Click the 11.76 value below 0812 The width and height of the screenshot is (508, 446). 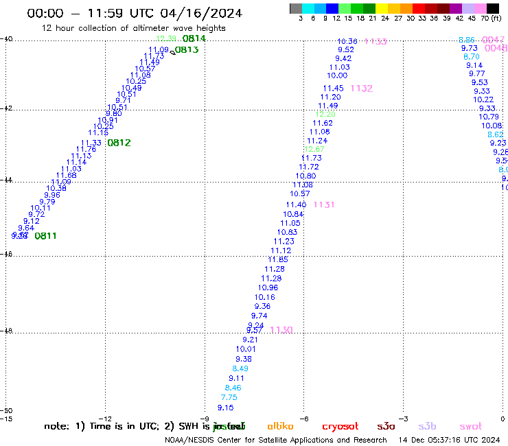point(86,150)
